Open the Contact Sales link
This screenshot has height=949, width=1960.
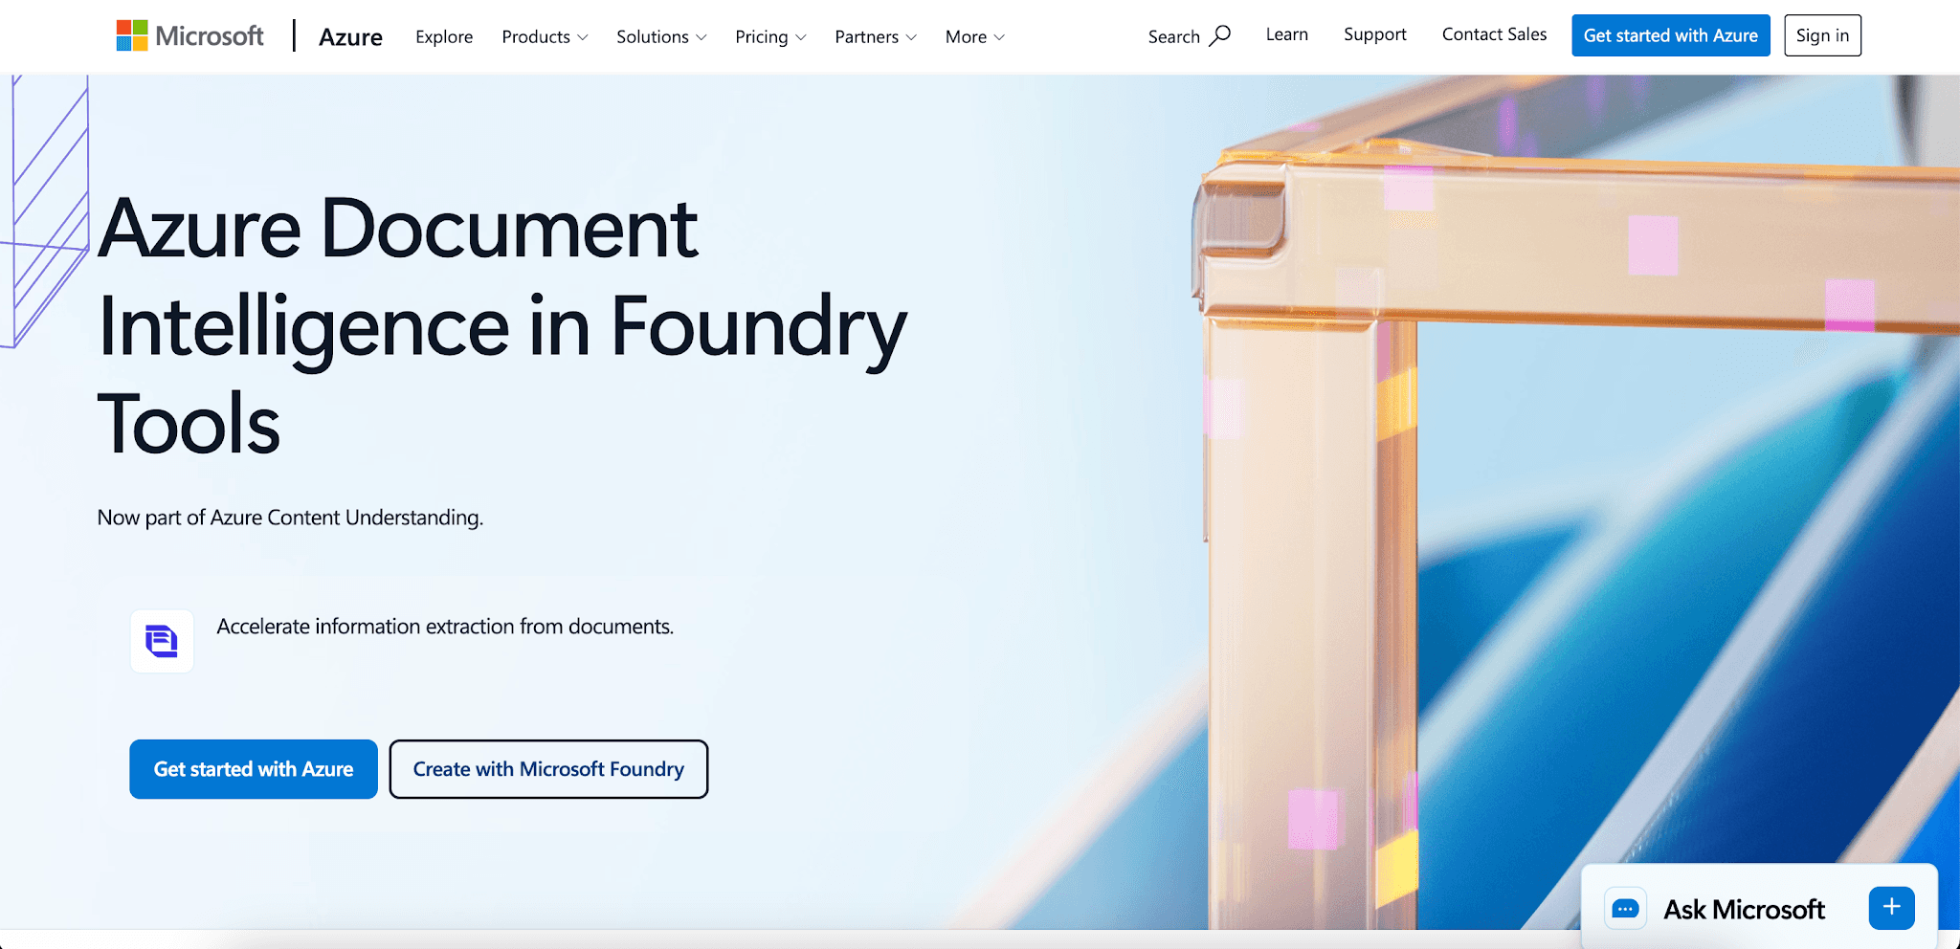point(1494,34)
